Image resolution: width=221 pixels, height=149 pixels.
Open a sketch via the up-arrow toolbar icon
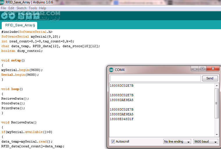pos(29,16)
